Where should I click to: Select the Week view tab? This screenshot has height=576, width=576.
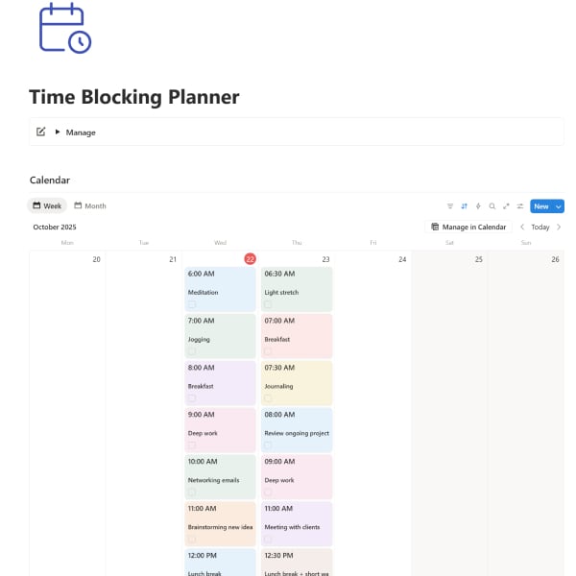point(47,206)
